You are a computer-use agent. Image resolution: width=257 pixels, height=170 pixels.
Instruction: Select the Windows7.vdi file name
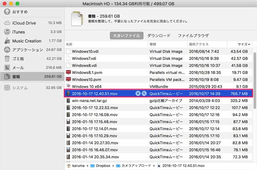click(x=84, y=59)
